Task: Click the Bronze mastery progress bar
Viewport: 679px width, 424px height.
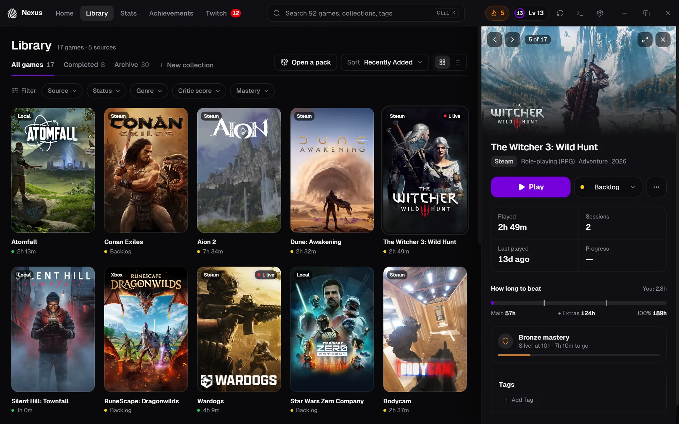Action: [x=579, y=355]
